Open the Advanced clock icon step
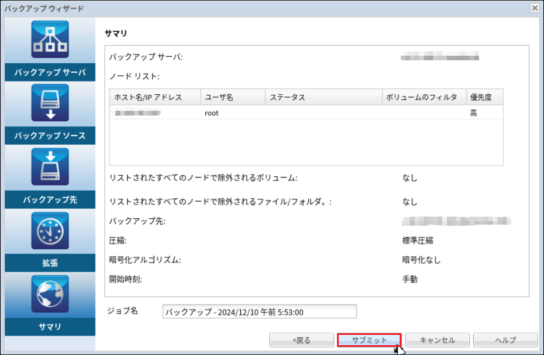This screenshot has width=544, height=355. coord(50,230)
